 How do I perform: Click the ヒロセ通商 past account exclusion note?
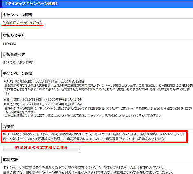pos(84,116)
